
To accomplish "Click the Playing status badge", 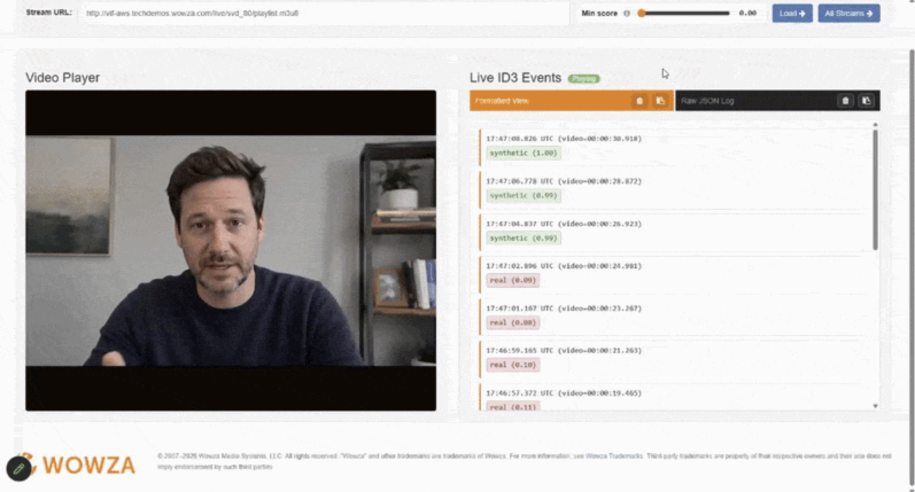I will tap(584, 79).
